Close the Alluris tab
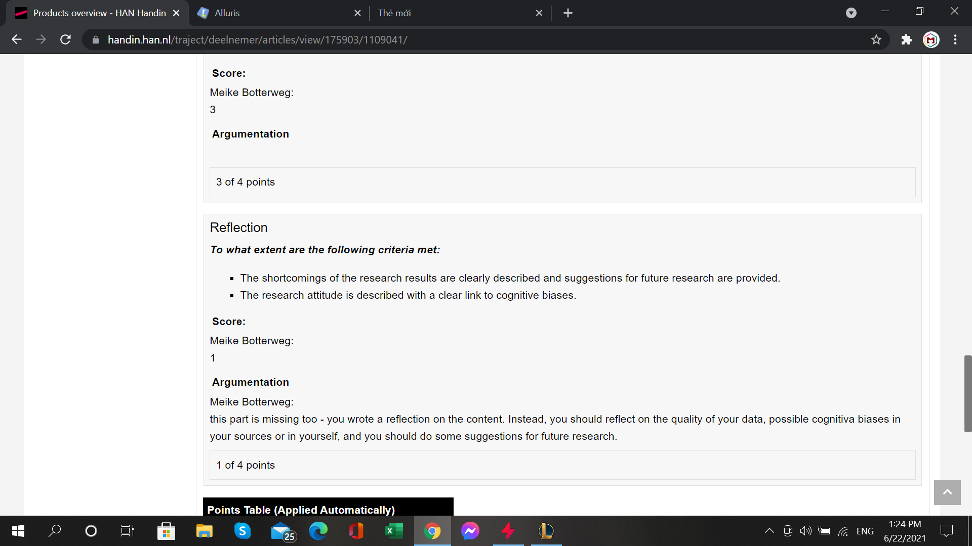The image size is (972, 546). click(357, 13)
